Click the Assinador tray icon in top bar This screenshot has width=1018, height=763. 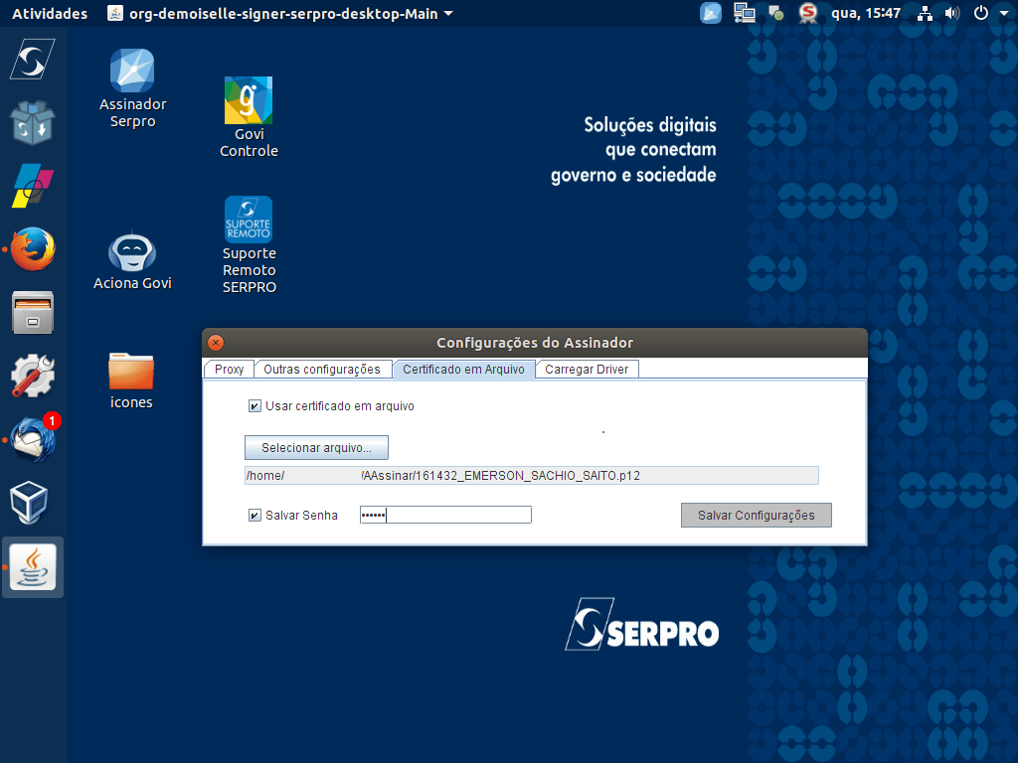(711, 13)
